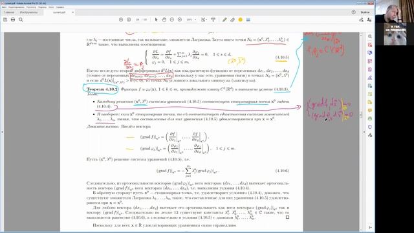The image size is (414, 233).
Task: Open the Справка menu
Action: click(60, 7)
